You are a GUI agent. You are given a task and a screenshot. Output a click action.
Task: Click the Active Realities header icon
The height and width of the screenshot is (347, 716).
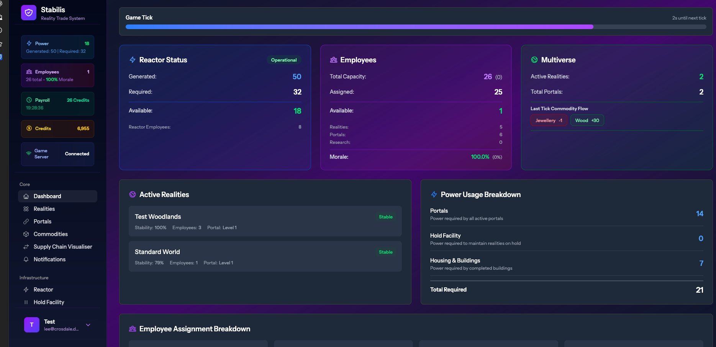(133, 194)
